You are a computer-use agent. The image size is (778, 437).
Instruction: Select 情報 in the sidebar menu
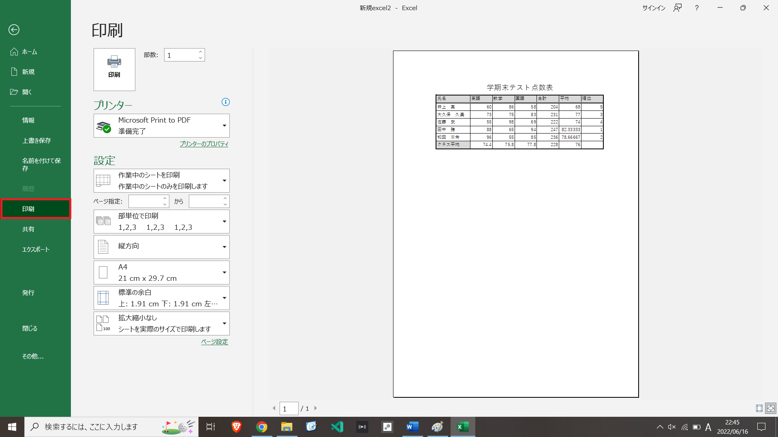[x=28, y=120]
